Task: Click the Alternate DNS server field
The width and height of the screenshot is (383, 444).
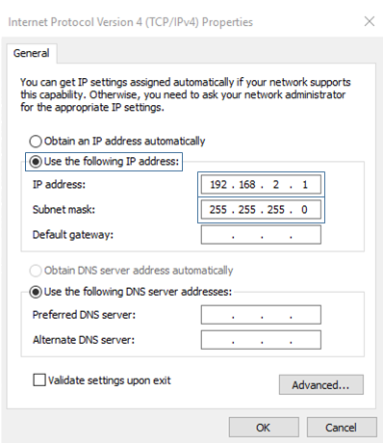Action: [x=261, y=340]
